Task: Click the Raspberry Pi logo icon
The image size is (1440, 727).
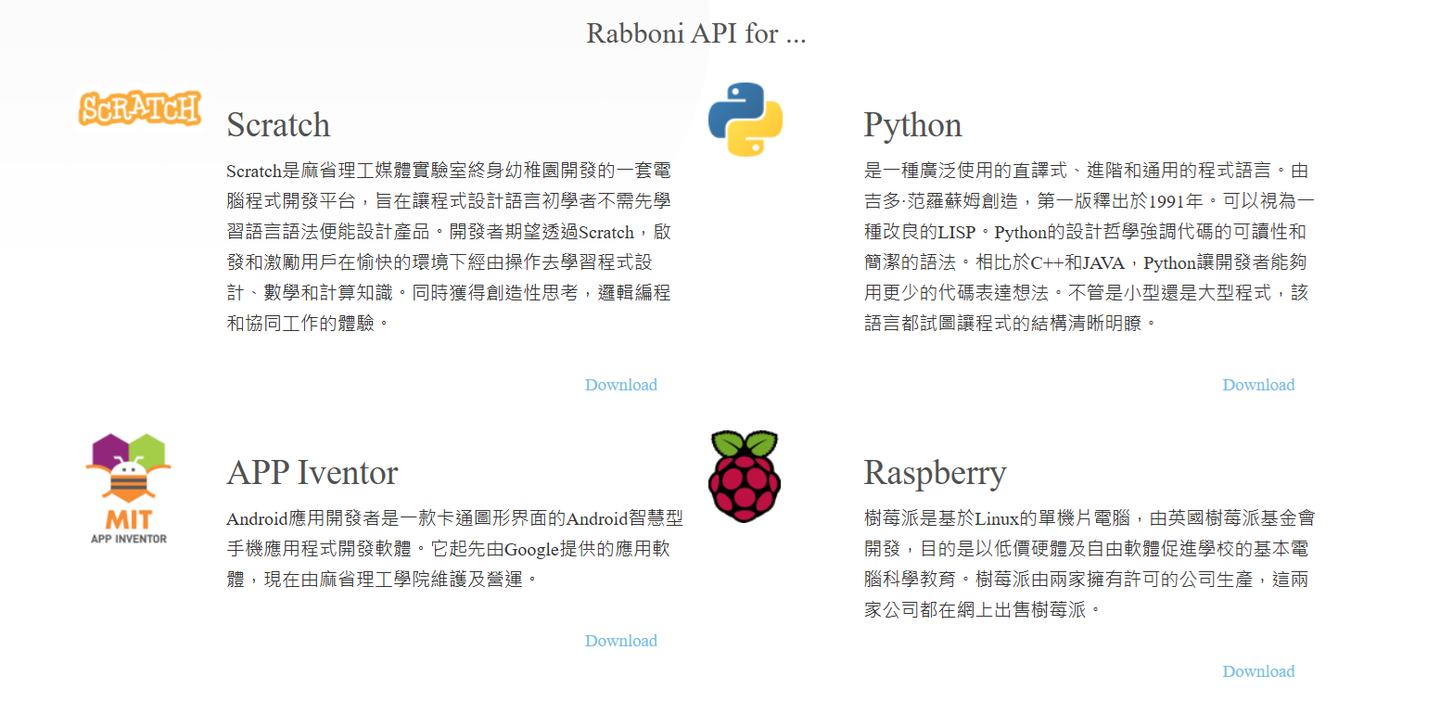Action: (745, 477)
